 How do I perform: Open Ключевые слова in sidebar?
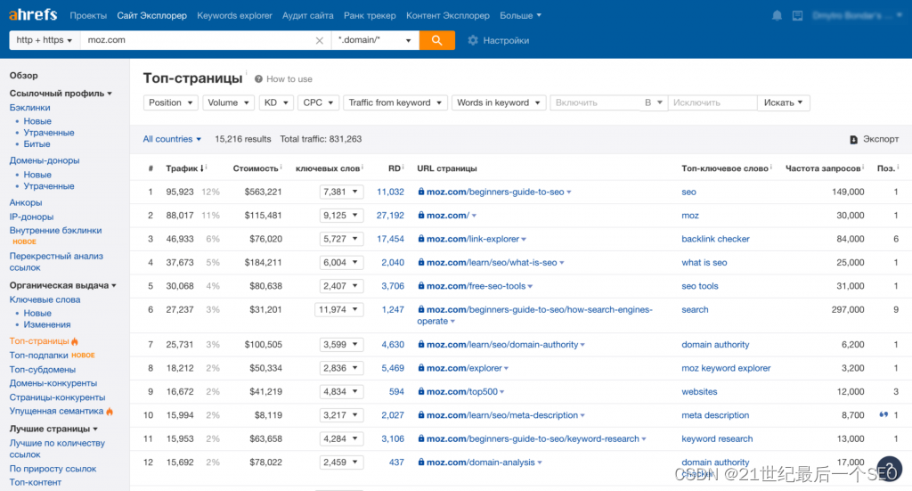pyautogui.click(x=45, y=299)
